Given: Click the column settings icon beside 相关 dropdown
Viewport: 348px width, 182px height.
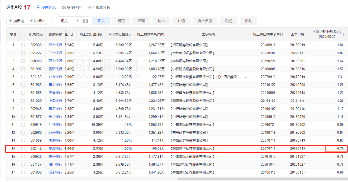Looking at the screenshot, I should (85, 21).
